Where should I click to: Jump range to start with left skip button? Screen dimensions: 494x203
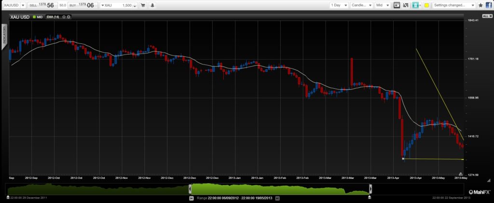191,198
